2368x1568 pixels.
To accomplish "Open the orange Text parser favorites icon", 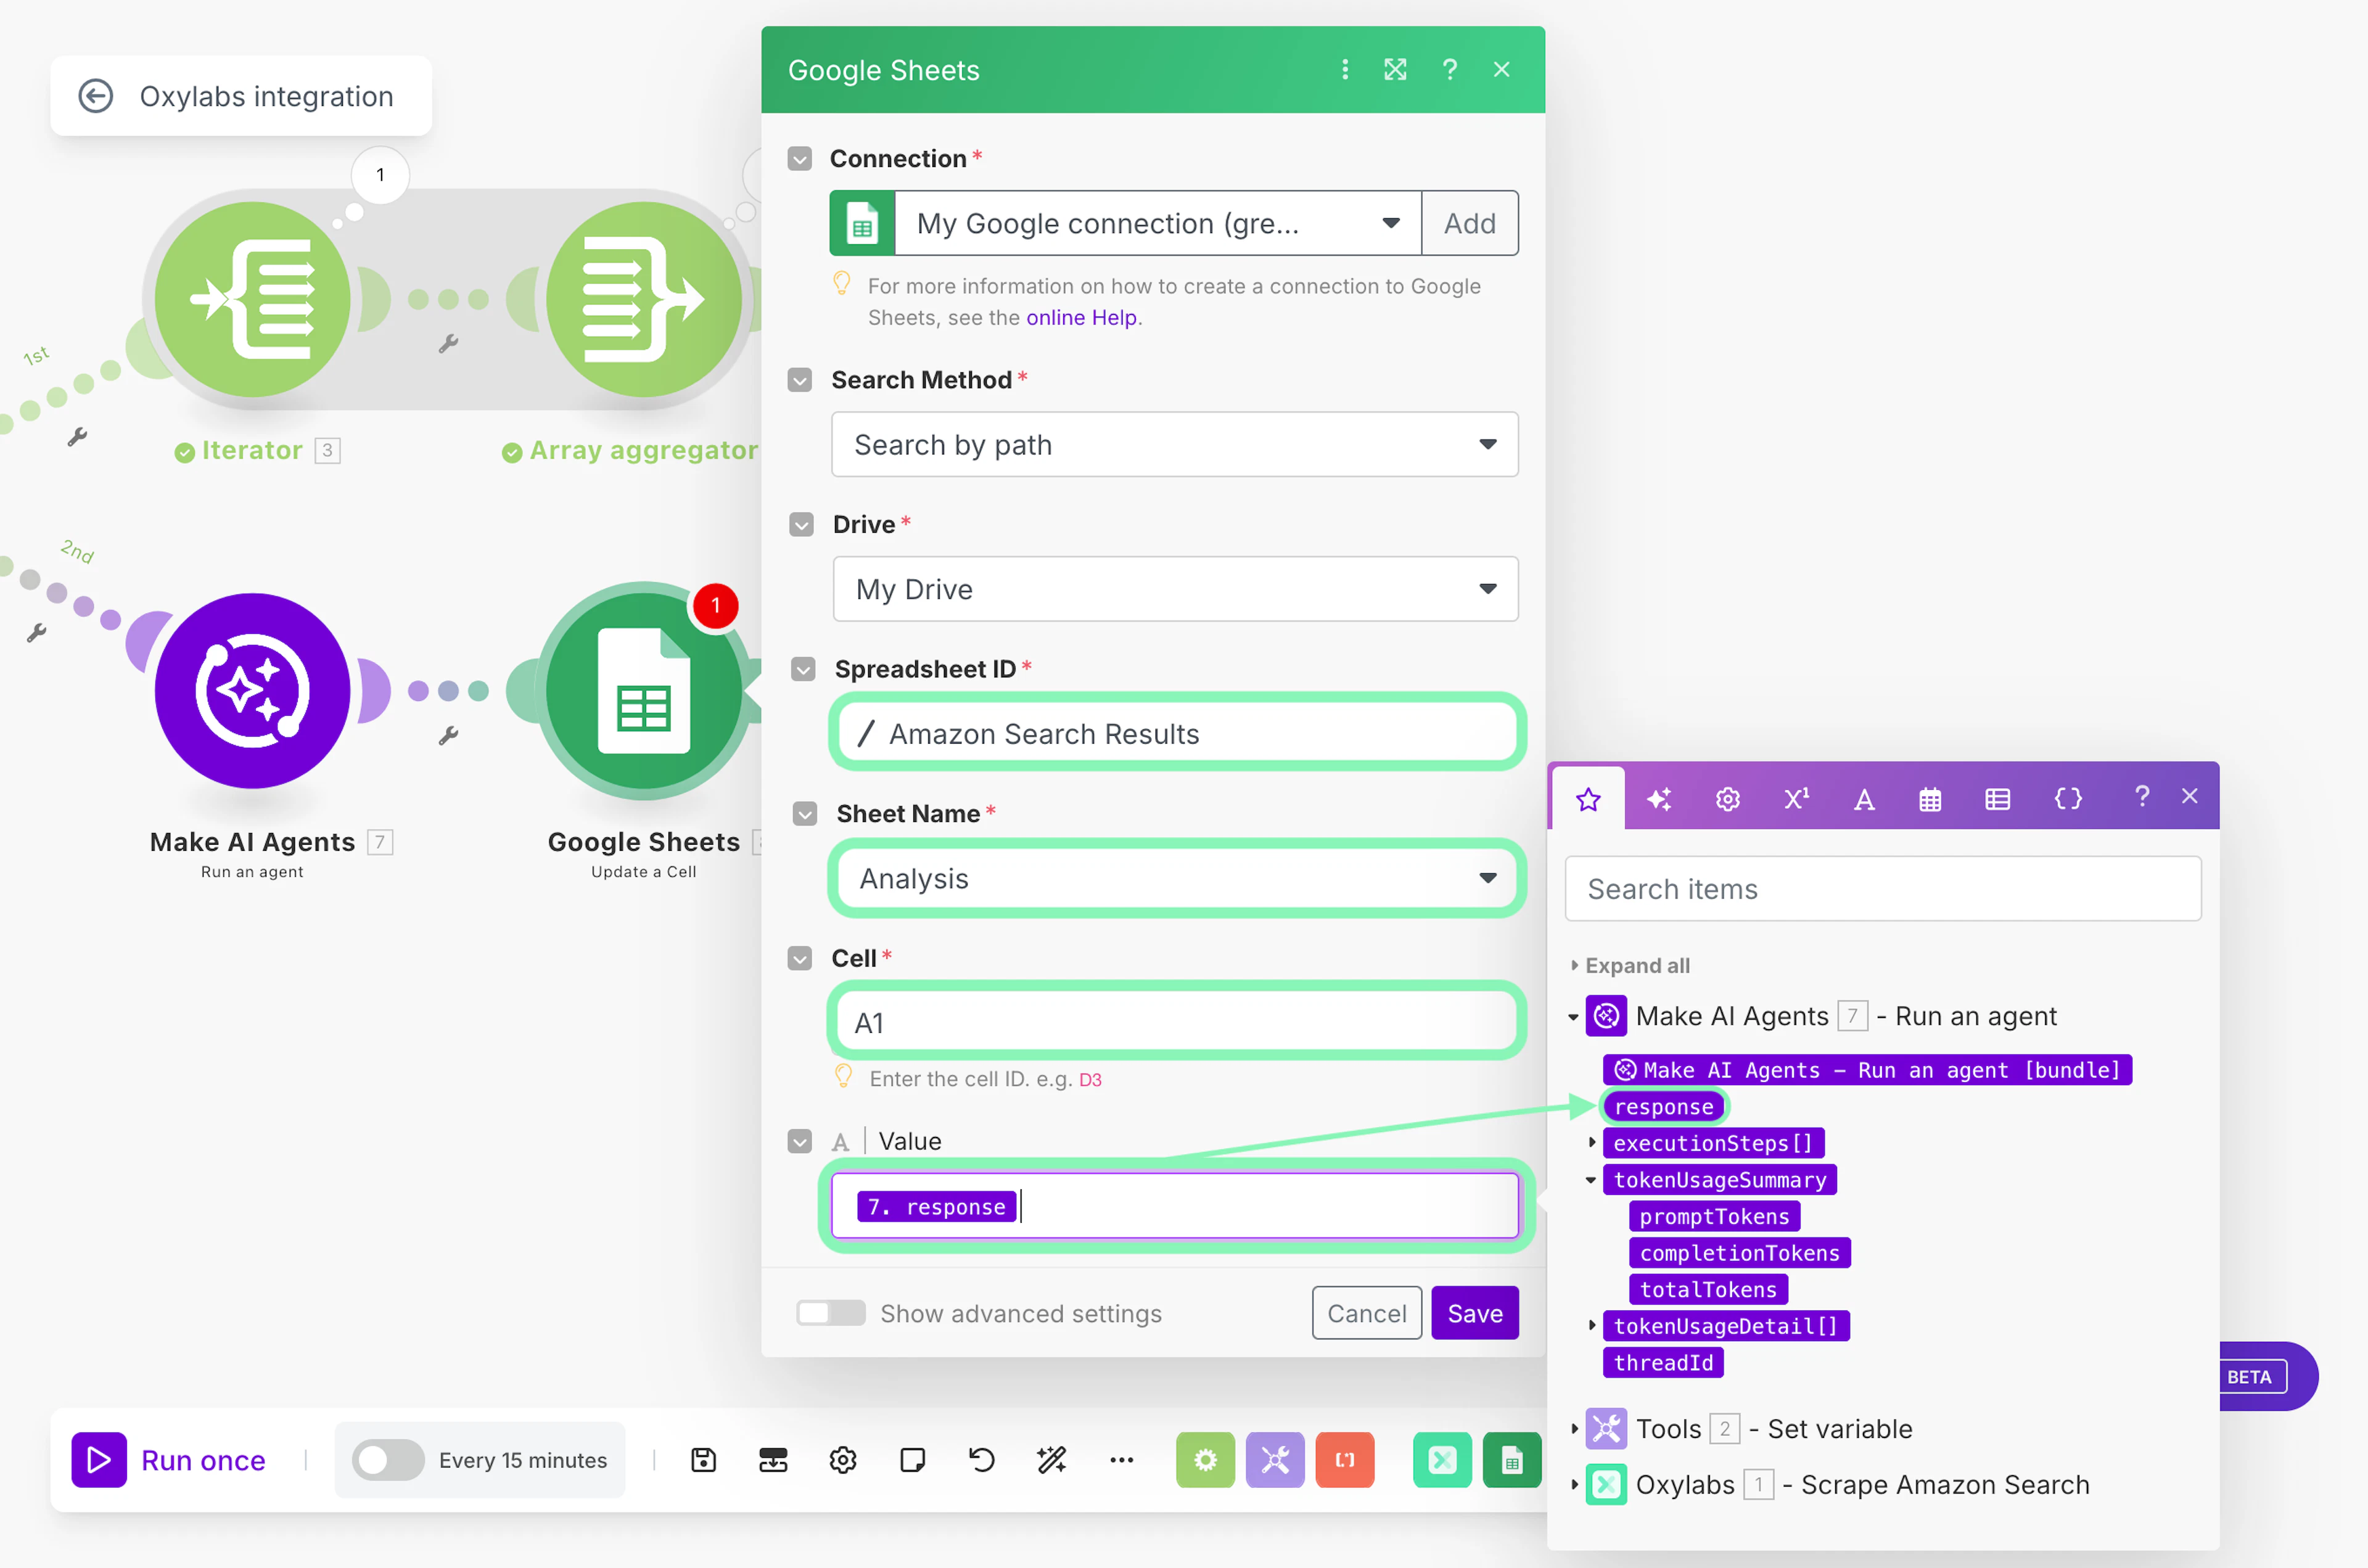I will (x=1345, y=1460).
